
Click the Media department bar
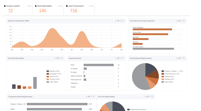[x=54, y=109]
